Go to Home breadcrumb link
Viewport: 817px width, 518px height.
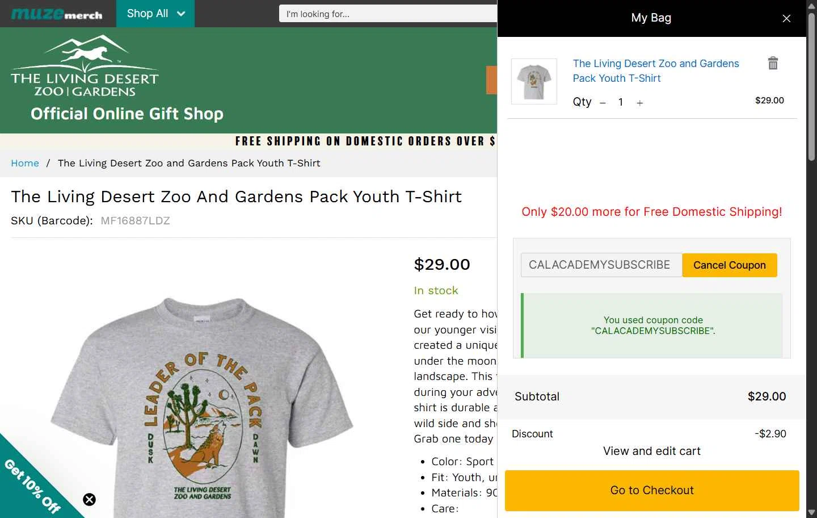click(25, 164)
